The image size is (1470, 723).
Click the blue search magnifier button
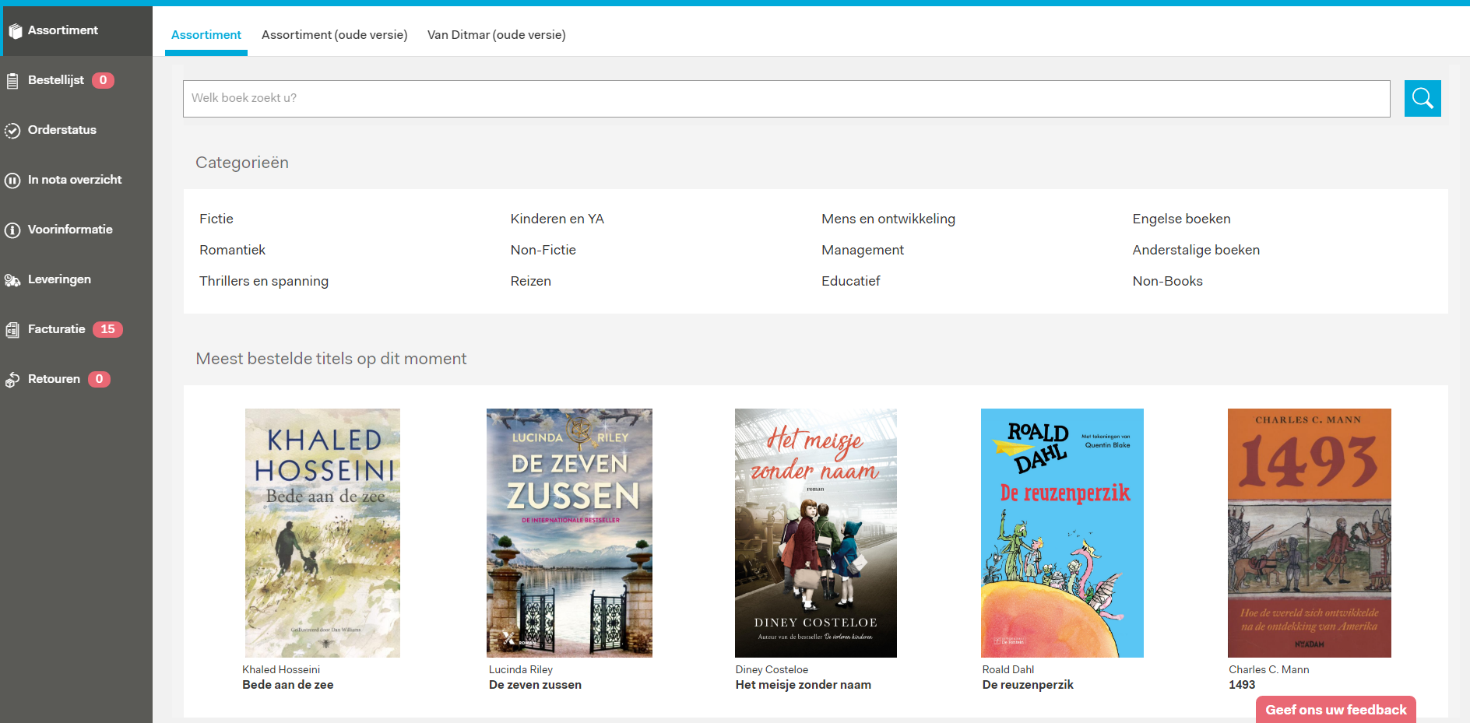pyautogui.click(x=1423, y=98)
